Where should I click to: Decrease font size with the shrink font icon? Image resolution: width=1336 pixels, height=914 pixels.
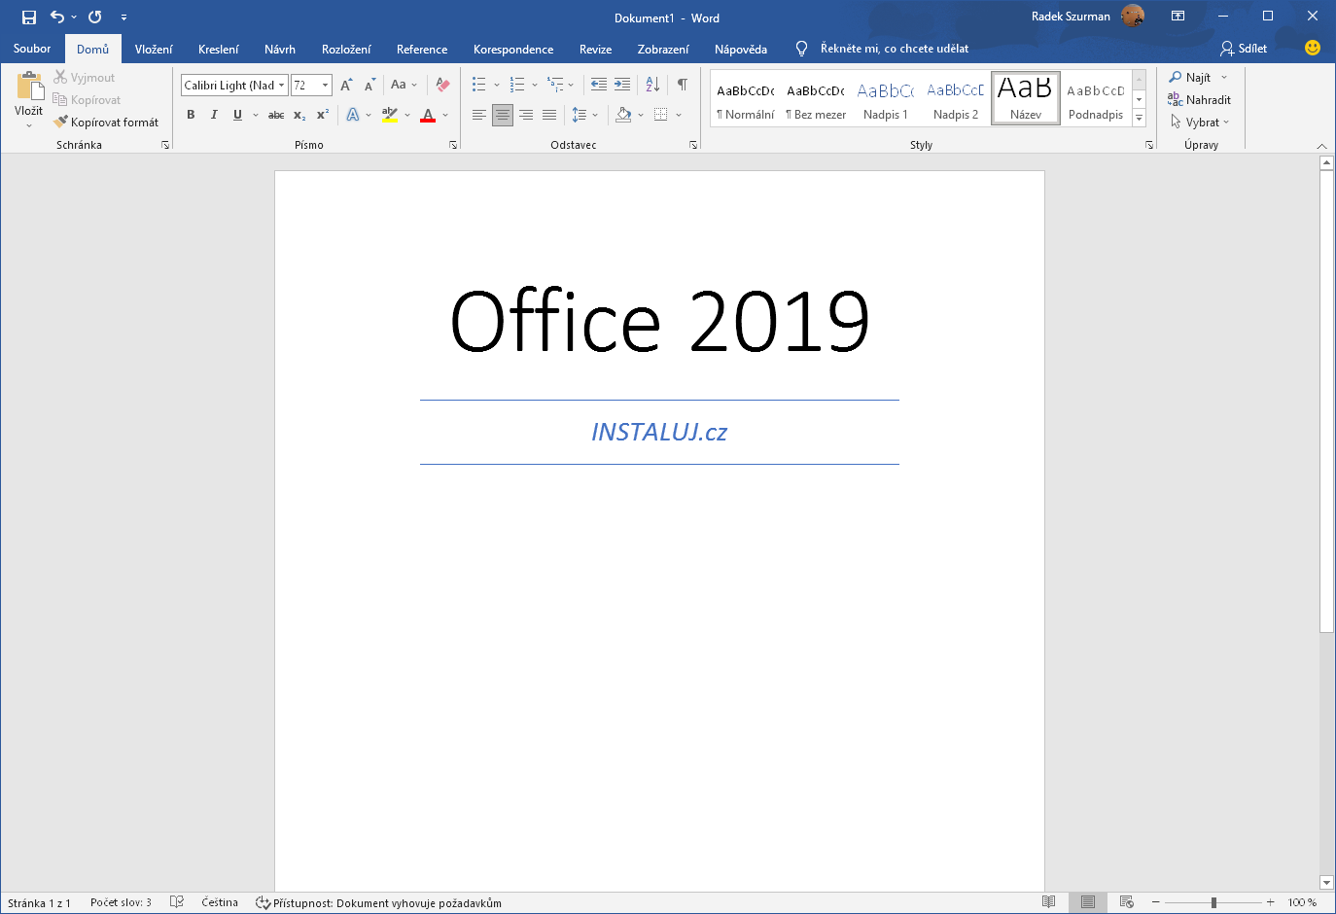coord(369,85)
